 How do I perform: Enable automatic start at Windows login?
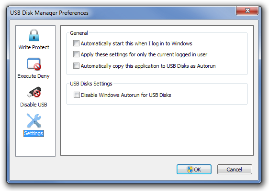tap(76, 43)
